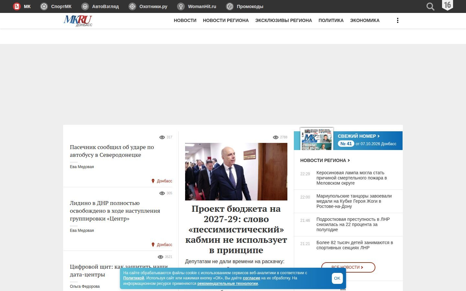Click Донбасс tag under Лидино article
Viewport: 466px width, 291px height.
click(164, 245)
